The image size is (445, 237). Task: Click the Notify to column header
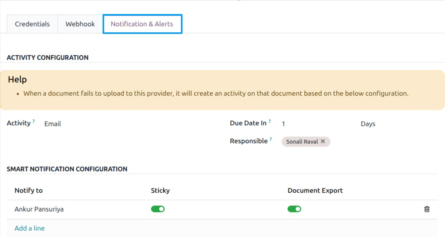click(x=28, y=191)
